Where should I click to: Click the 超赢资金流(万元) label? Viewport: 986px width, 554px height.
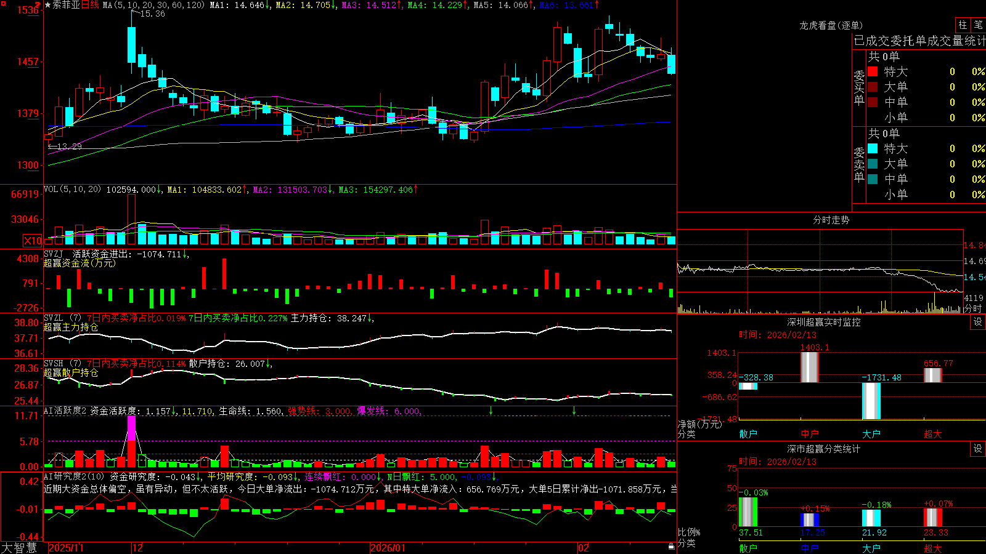[79, 263]
